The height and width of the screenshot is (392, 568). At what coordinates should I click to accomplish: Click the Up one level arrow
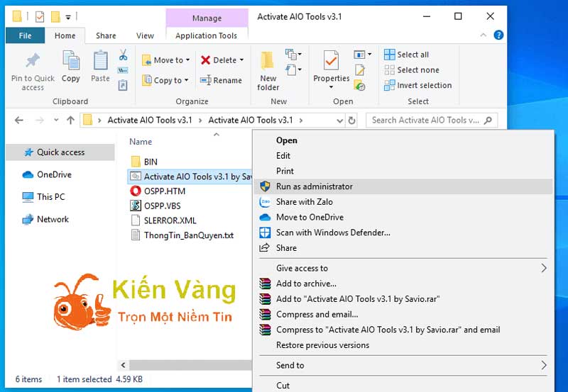coord(70,120)
